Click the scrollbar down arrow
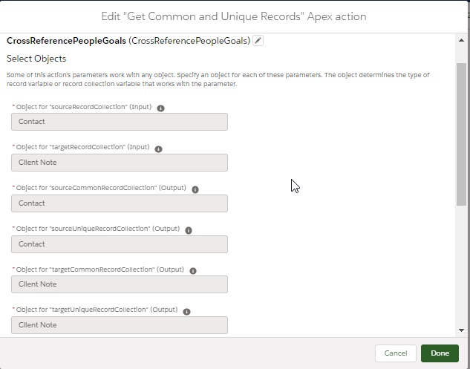The height and width of the screenshot is (369, 470). (x=461, y=330)
